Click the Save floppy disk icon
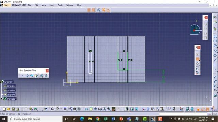218x122 pixels. (13, 109)
